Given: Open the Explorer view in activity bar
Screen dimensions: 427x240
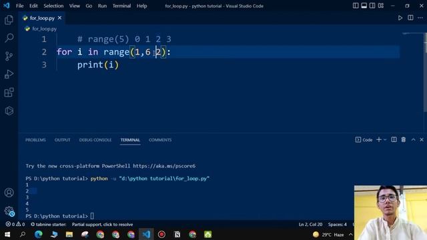Looking at the screenshot, I should point(9,20).
